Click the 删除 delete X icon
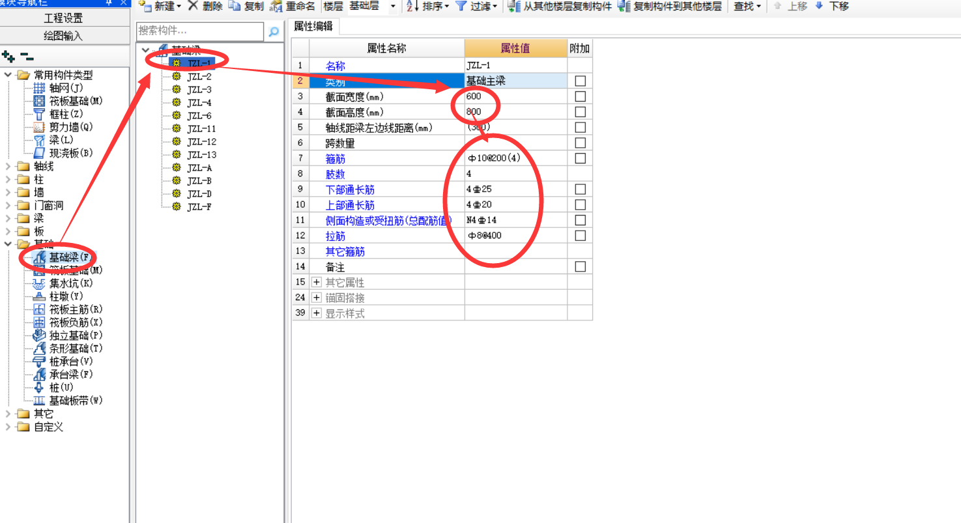Viewport: 961px width, 523px height. pyautogui.click(x=193, y=6)
